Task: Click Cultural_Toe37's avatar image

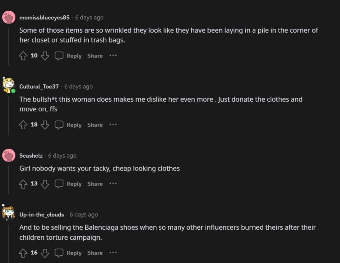Action: click(x=8, y=86)
